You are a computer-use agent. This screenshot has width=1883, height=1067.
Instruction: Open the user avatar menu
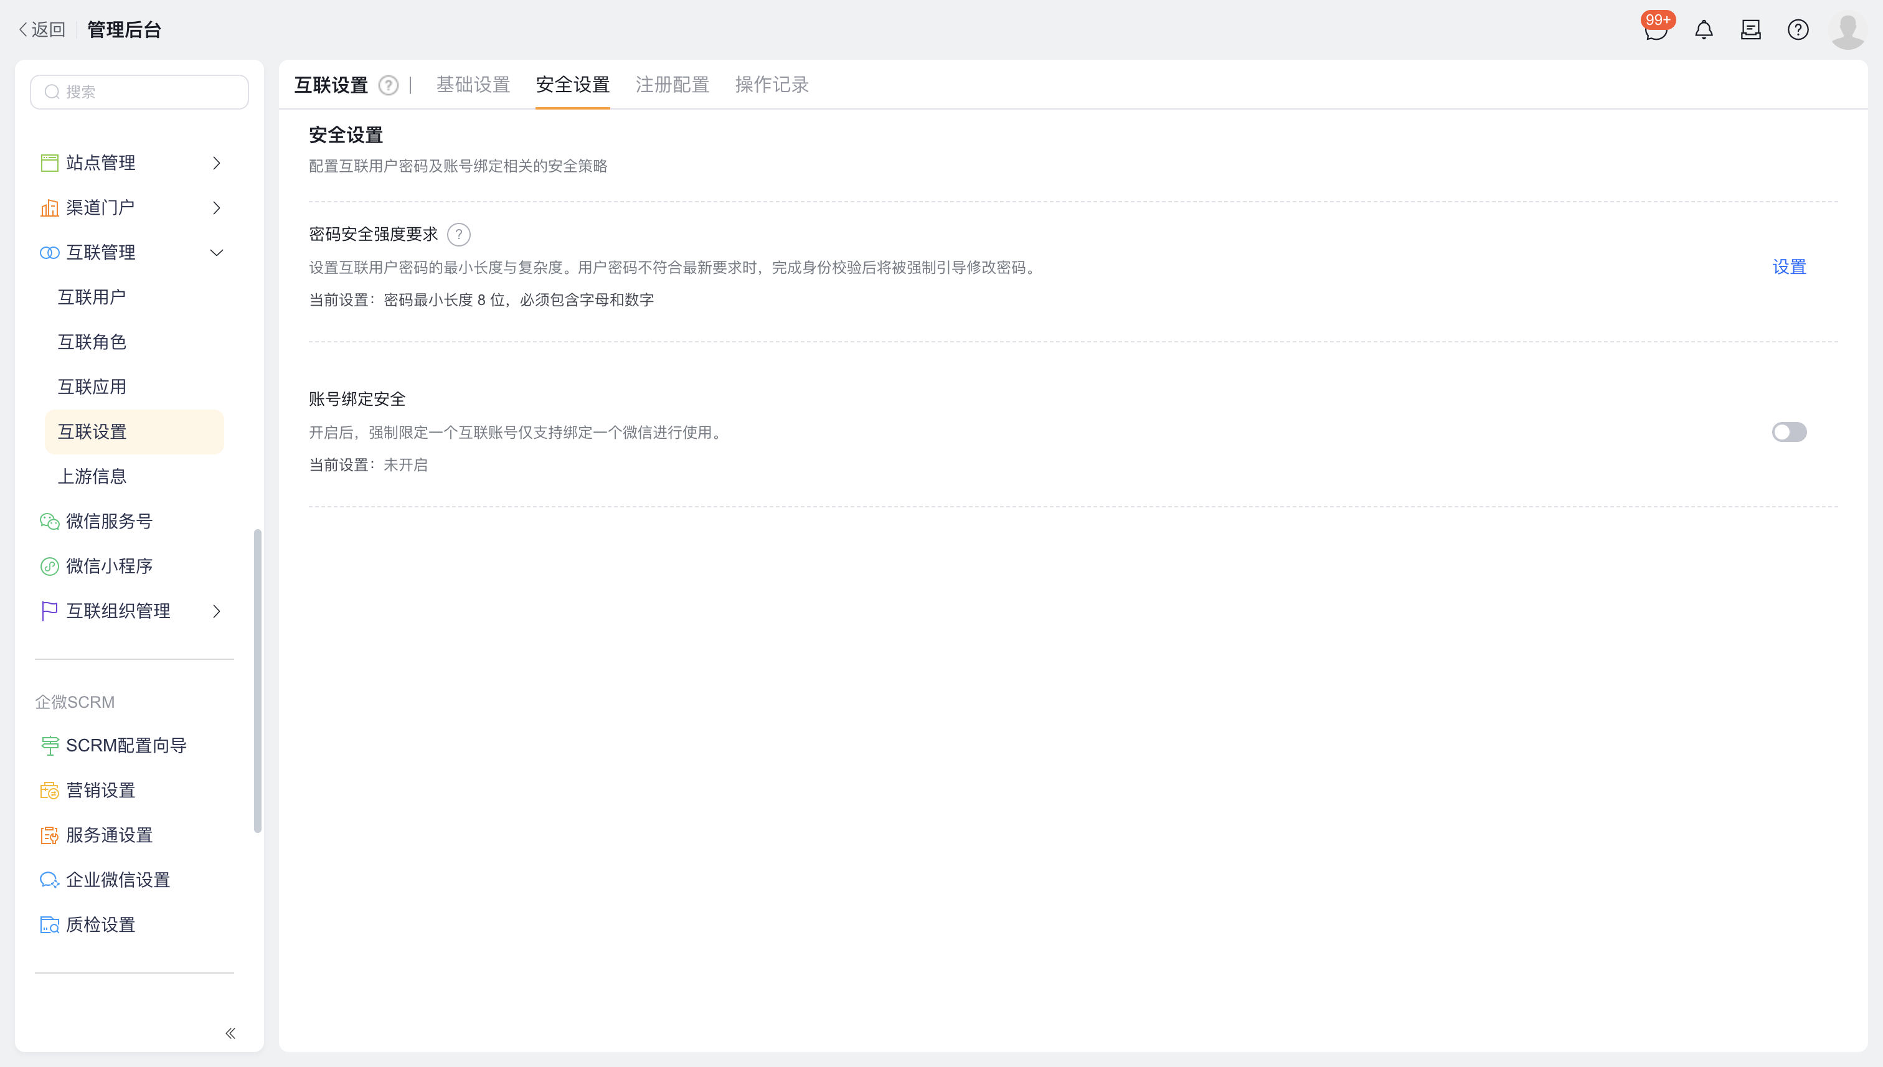[x=1848, y=30]
